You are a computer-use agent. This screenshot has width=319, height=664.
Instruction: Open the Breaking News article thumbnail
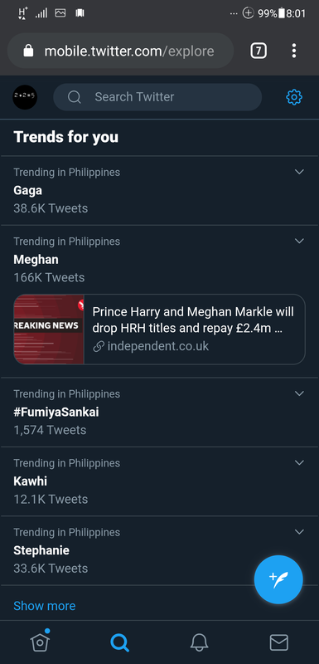click(49, 329)
